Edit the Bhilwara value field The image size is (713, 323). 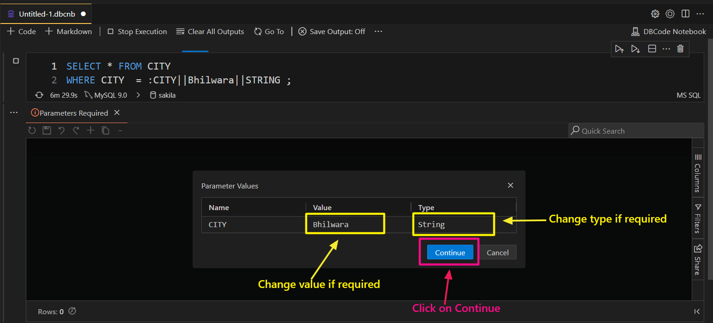(x=345, y=224)
